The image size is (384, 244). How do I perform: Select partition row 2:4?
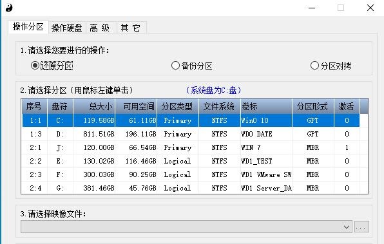tap(191, 188)
